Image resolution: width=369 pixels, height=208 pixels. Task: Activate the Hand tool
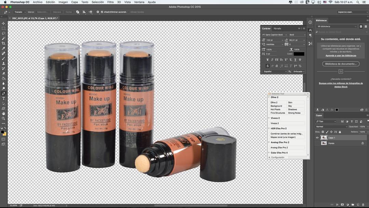3,113
